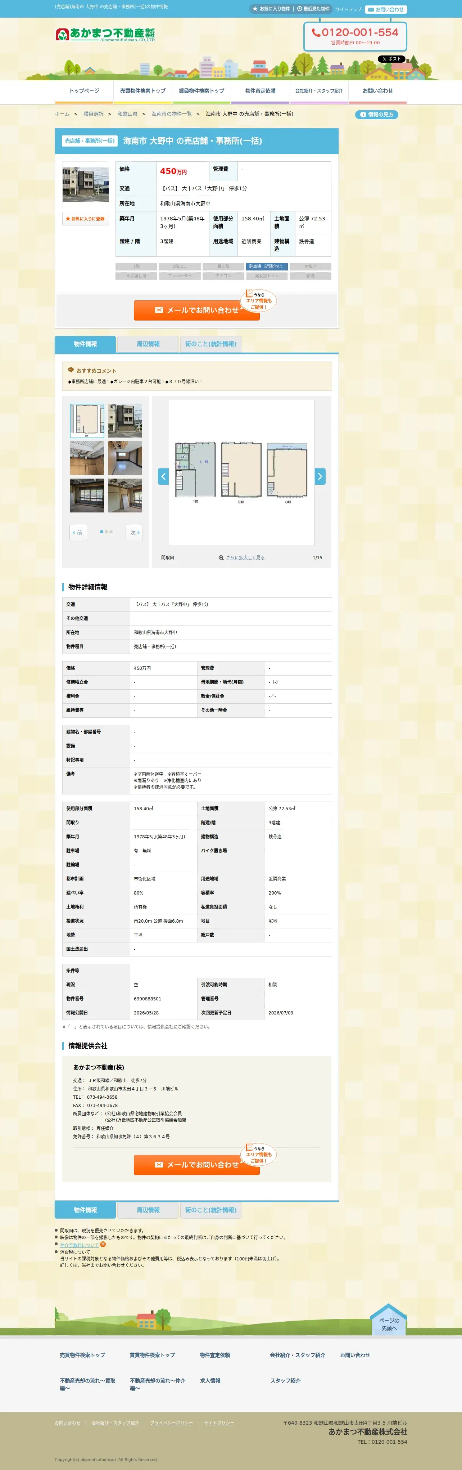Click the price 450万円 in the summary table

173,171
